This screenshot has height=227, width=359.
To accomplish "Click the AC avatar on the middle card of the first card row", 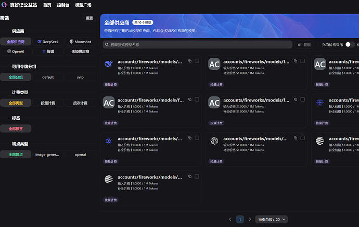I will click(x=214, y=64).
